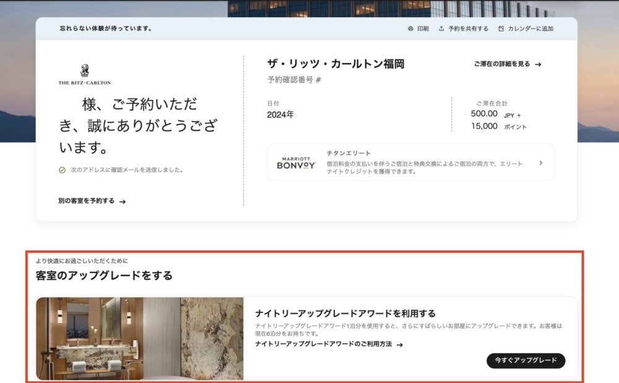
Task: Click the チタンエリート status title
Action: pos(348,153)
